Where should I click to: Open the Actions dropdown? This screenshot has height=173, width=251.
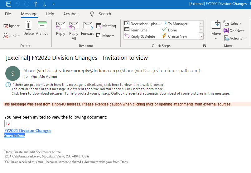tap(234, 38)
